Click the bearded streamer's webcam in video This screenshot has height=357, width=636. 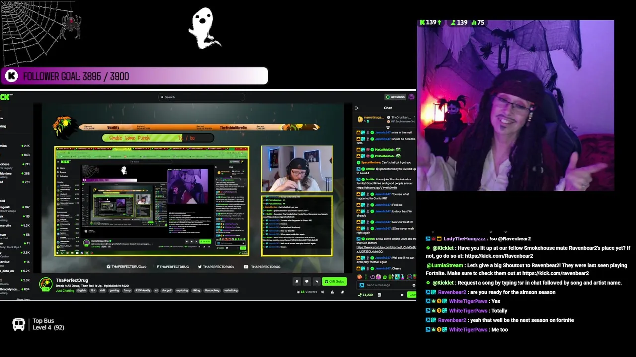click(x=297, y=169)
